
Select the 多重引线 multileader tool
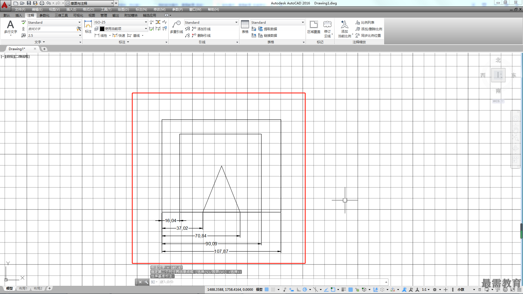click(177, 27)
